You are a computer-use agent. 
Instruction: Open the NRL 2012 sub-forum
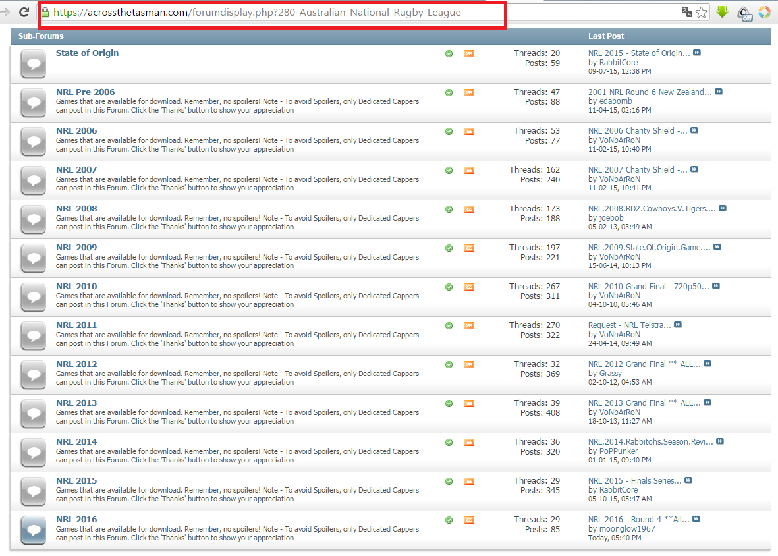tap(76, 364)
